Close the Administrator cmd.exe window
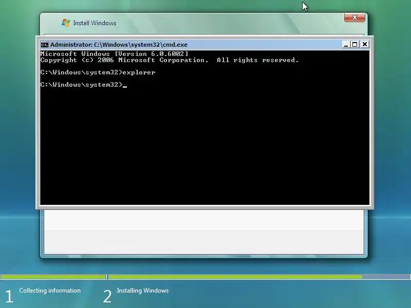 tap(365, 45)
